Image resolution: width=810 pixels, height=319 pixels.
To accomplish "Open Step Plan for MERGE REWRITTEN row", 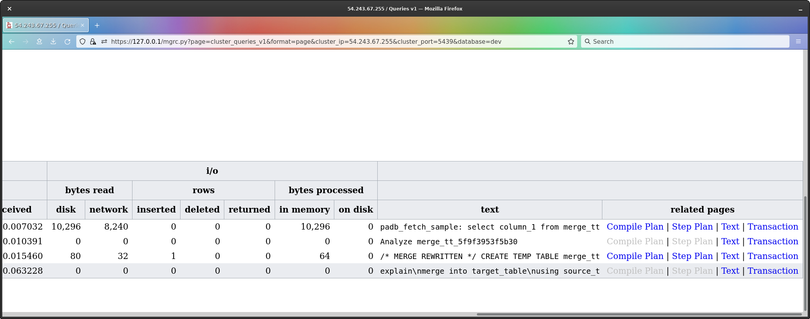I will point(692,256).
